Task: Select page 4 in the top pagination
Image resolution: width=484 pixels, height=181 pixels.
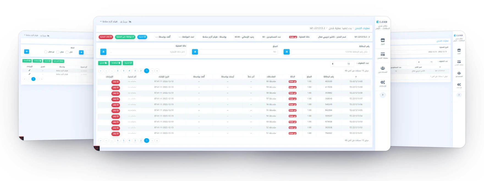Action: (x=129, y=71)
